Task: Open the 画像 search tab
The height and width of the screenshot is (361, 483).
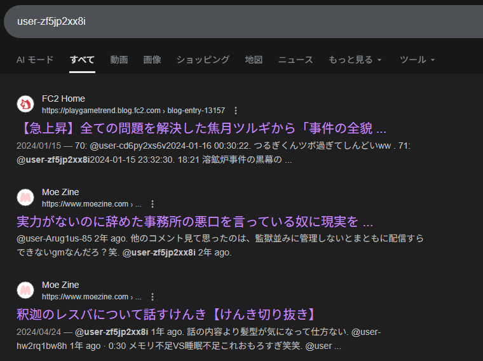Action: 152,60
